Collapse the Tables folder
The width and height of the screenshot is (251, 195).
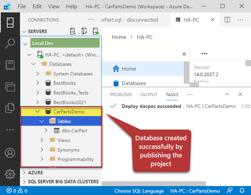pyautogui.click(x=42, y=121)
